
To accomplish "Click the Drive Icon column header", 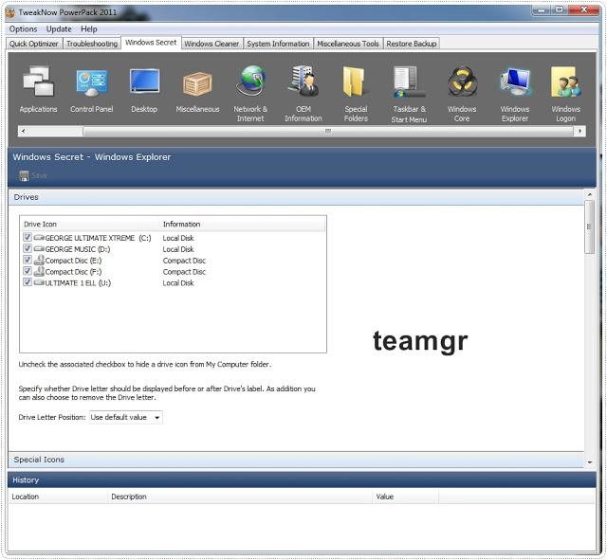I will click(x=89, y=224).
